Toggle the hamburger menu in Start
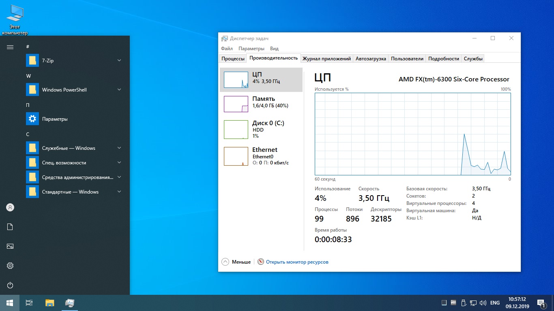 [10, 47]
